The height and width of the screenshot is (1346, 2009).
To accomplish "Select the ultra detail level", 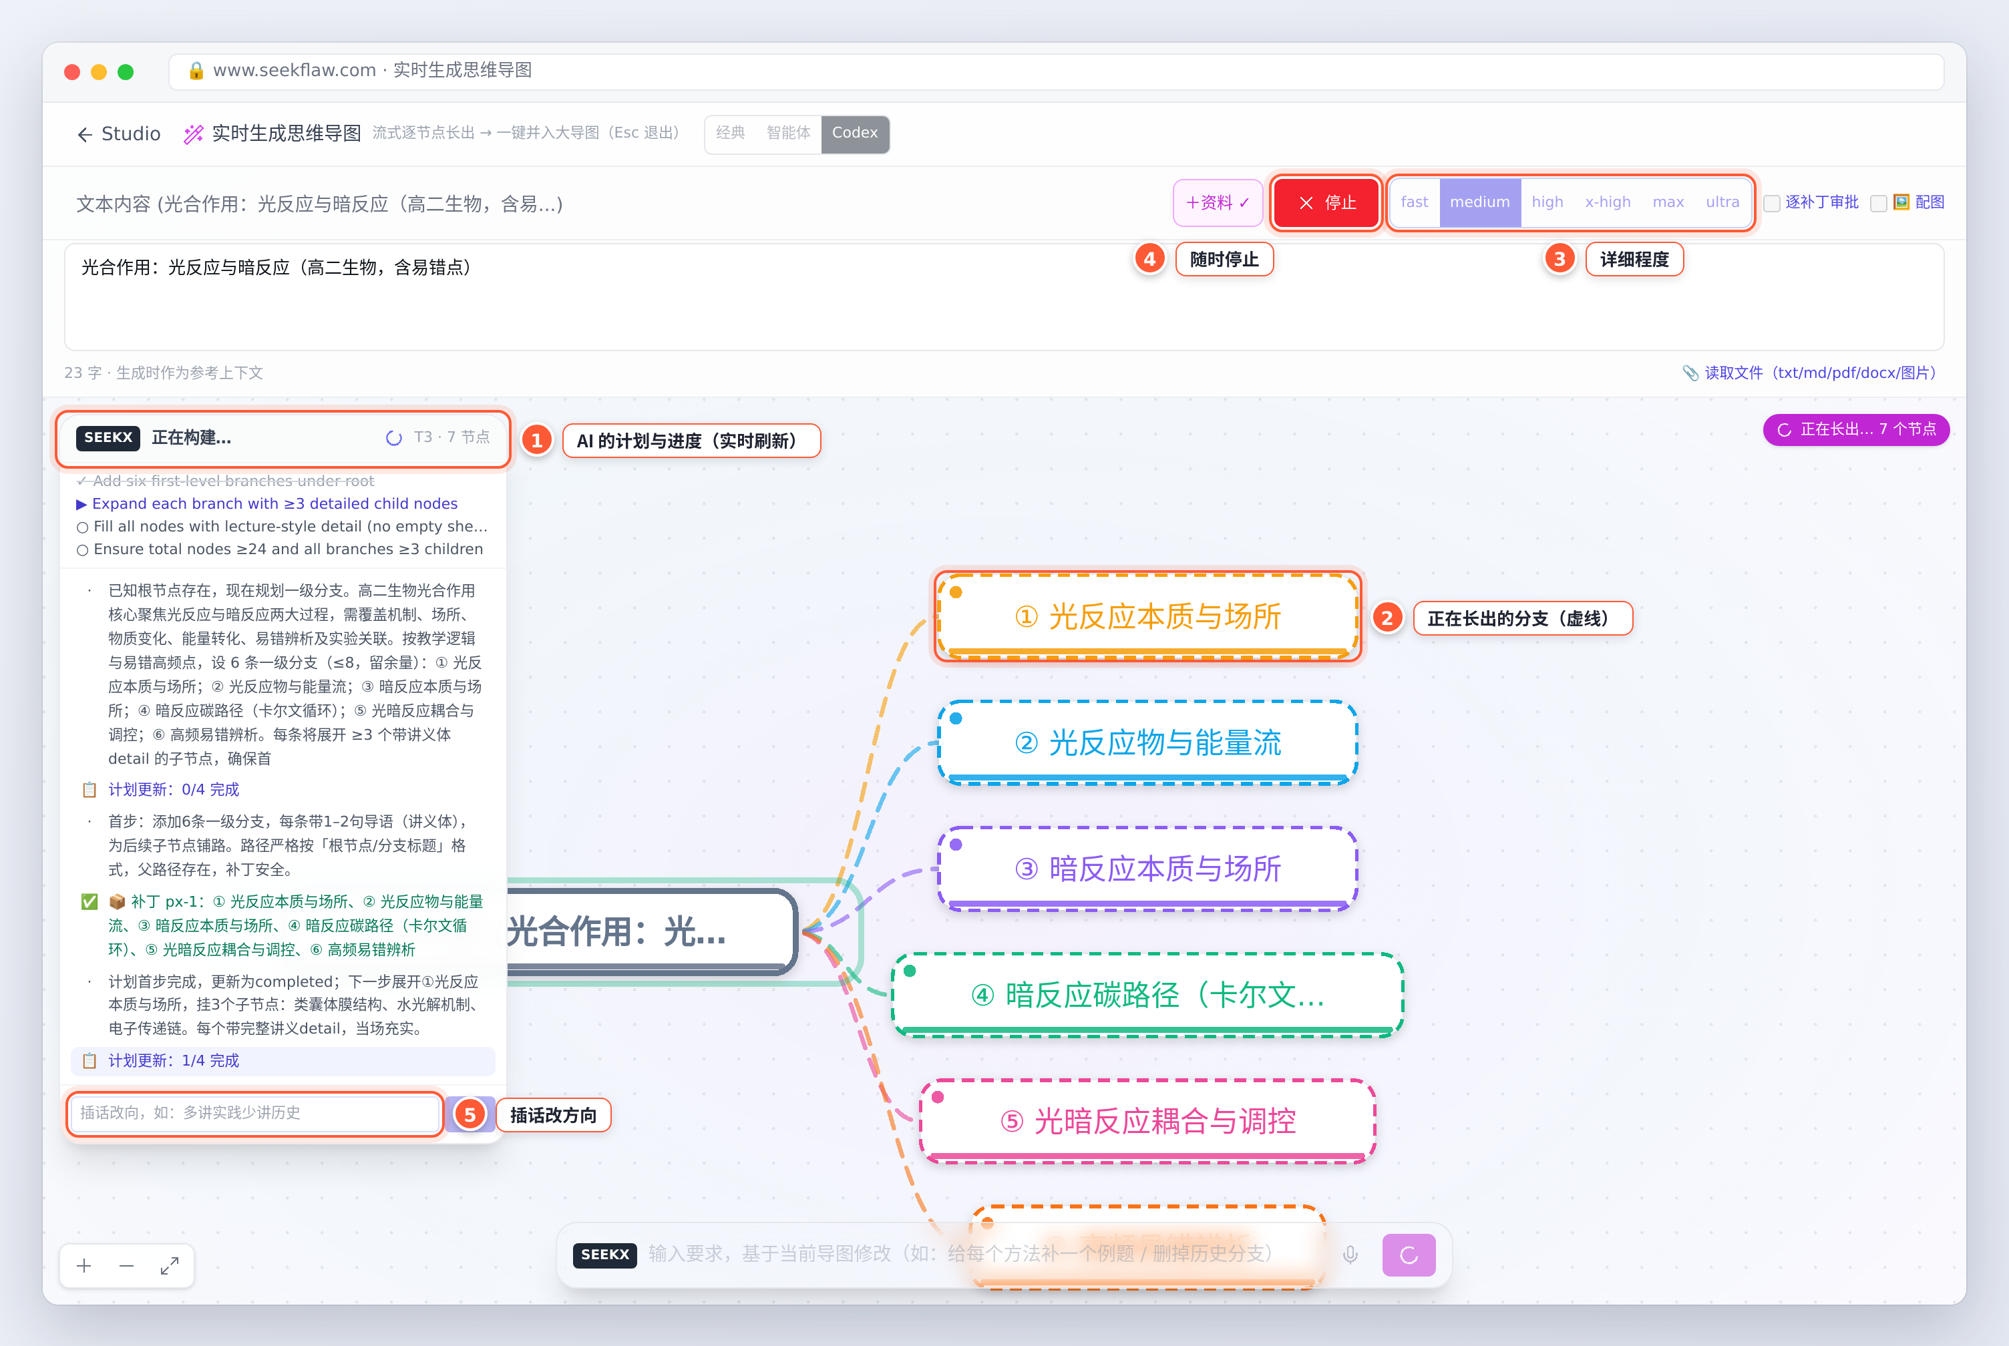I will point(1722,202).
